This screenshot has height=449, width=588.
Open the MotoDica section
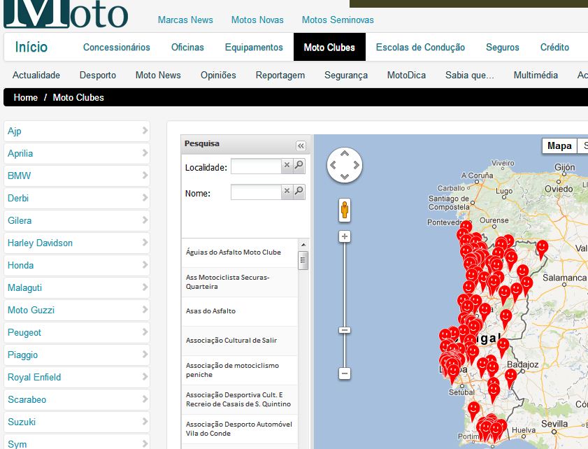(406, 75)
